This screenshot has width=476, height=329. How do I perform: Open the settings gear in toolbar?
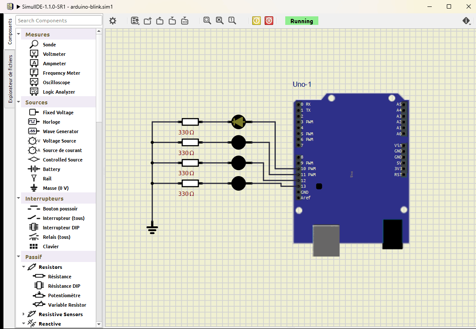point(113,21)
